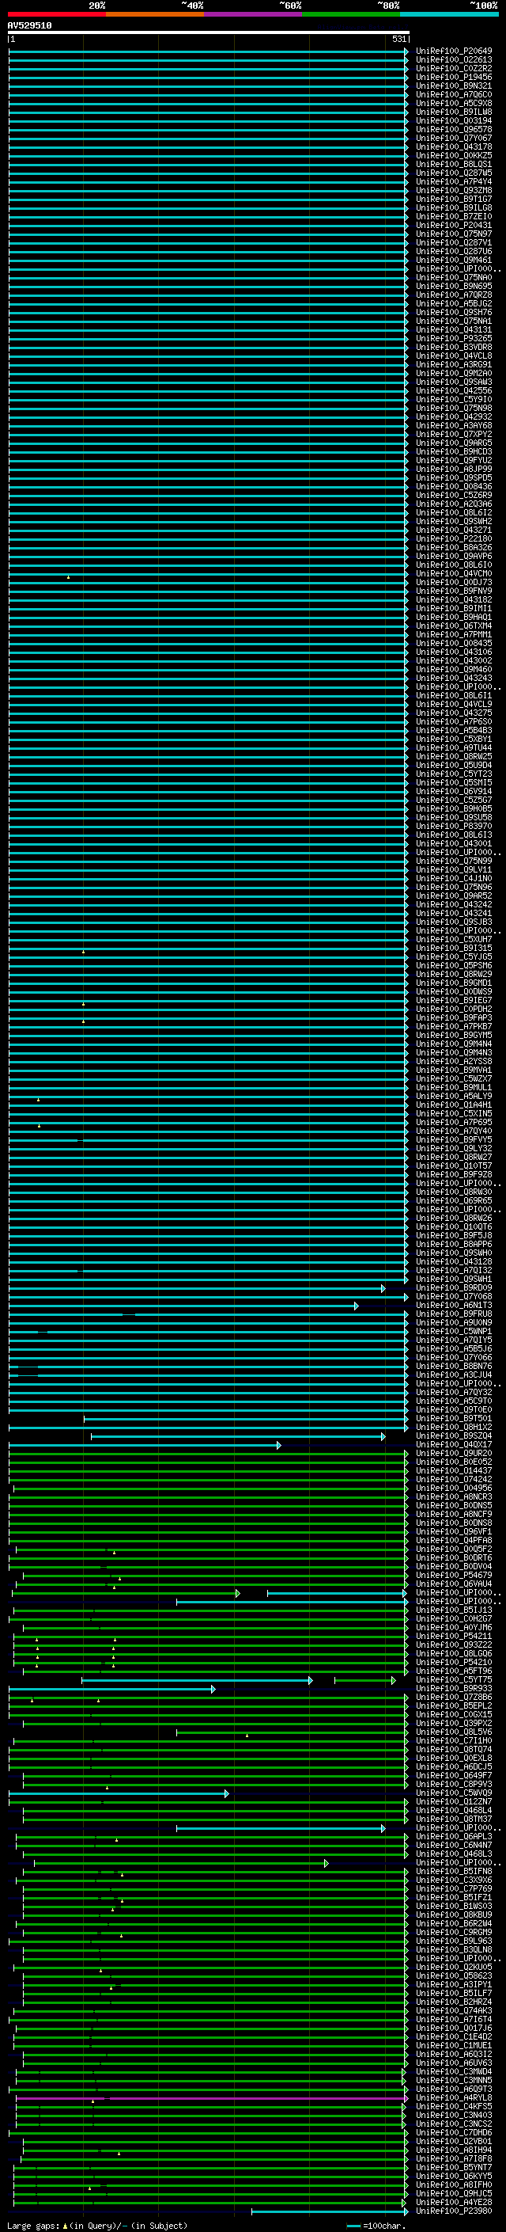The image size is (506, 2232).
Task: Select hit label UniRef100_Q4PFA8
Action: pos(454,1541)
